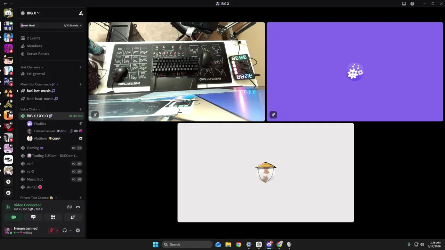Image resolution: width=445 pixels, height=250 pixels.
Task: Open the radiation symbol server icon
Action: [x=8, y=93]
